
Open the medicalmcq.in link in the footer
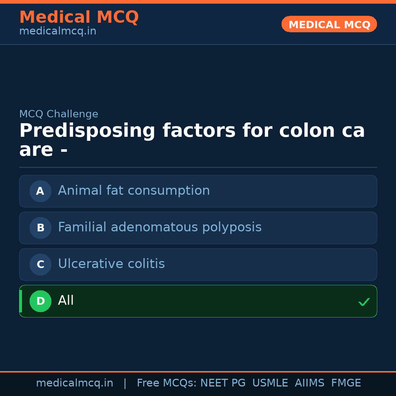point(74,383)
